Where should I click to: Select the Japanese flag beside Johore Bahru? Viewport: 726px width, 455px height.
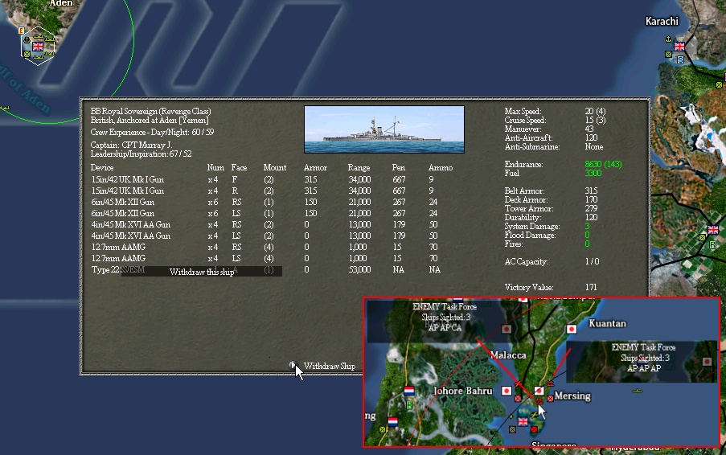click(x=507, y=391)
